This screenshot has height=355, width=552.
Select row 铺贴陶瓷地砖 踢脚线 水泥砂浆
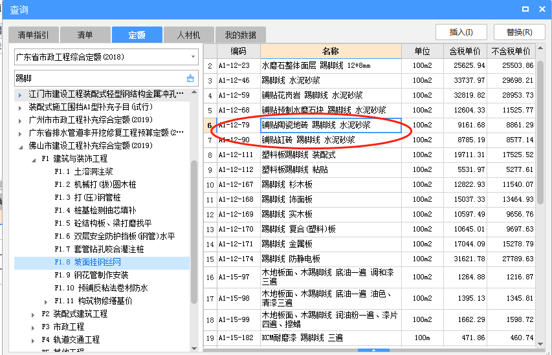(x=370, y=125)
